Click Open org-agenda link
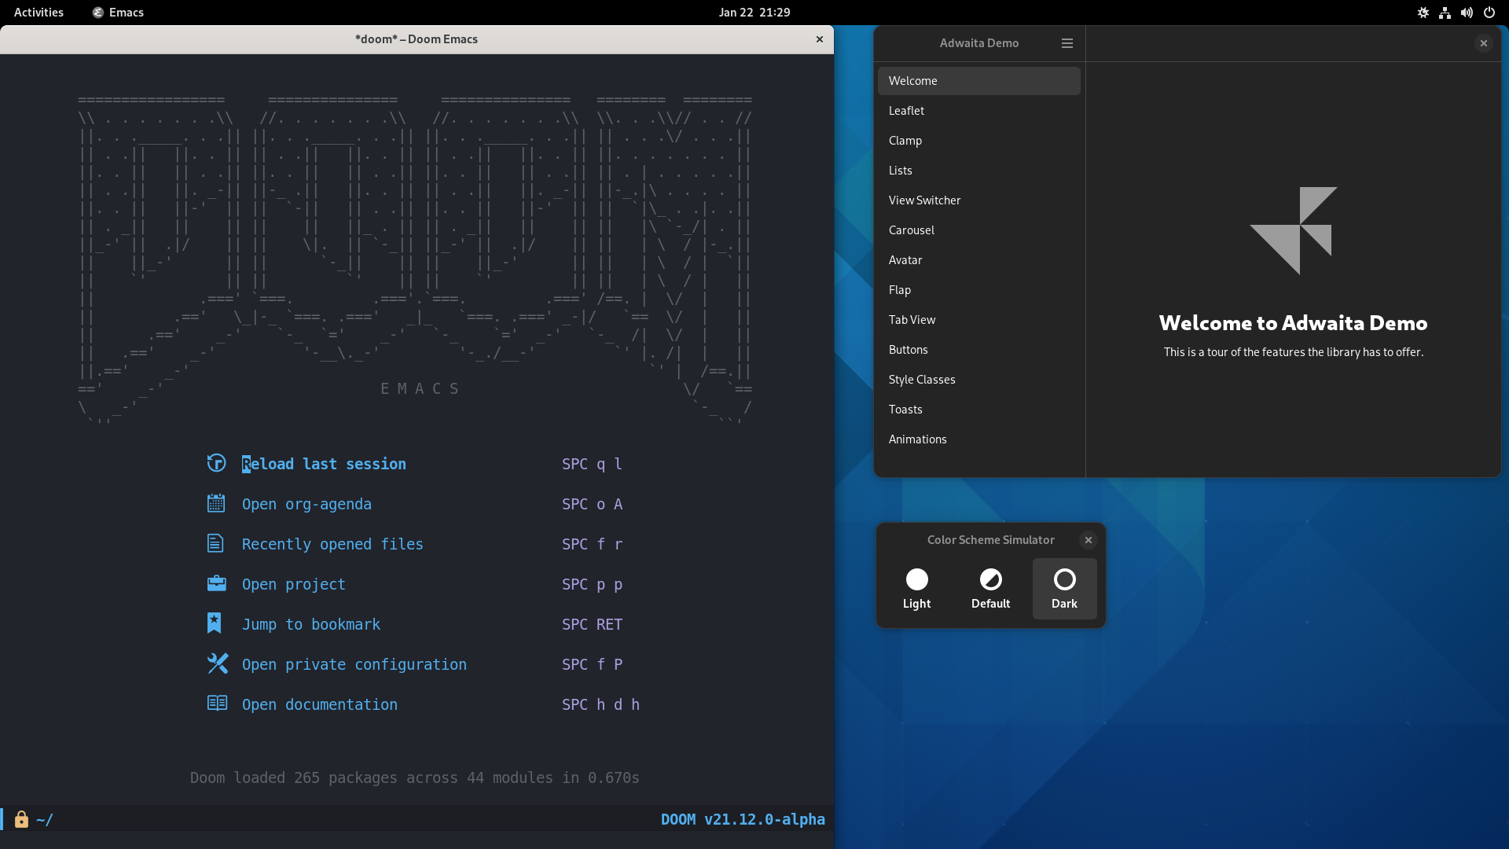Image resolution: width=1509 pixels, height=849 pixels. pos(307,504)
